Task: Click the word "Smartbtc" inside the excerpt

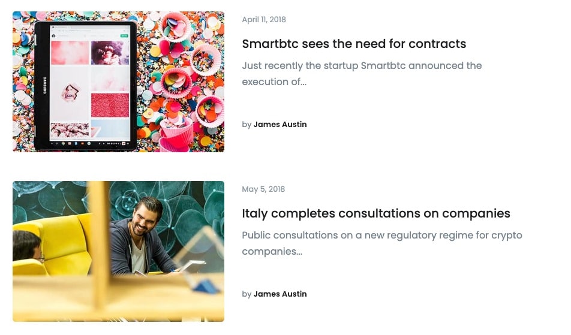Action: (x=383, y=66)
